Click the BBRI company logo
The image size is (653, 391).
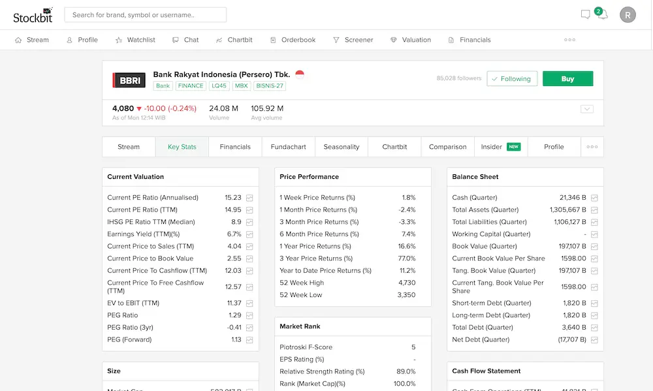pos(129,80)
